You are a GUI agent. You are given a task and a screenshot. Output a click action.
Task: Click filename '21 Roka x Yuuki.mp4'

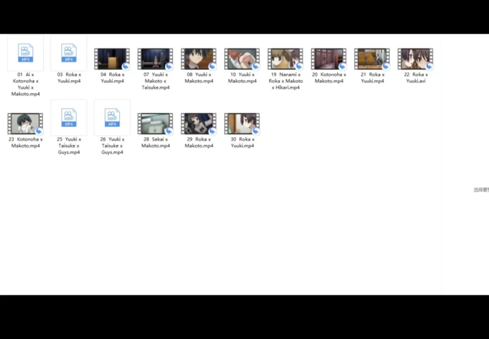coord(372,78)
